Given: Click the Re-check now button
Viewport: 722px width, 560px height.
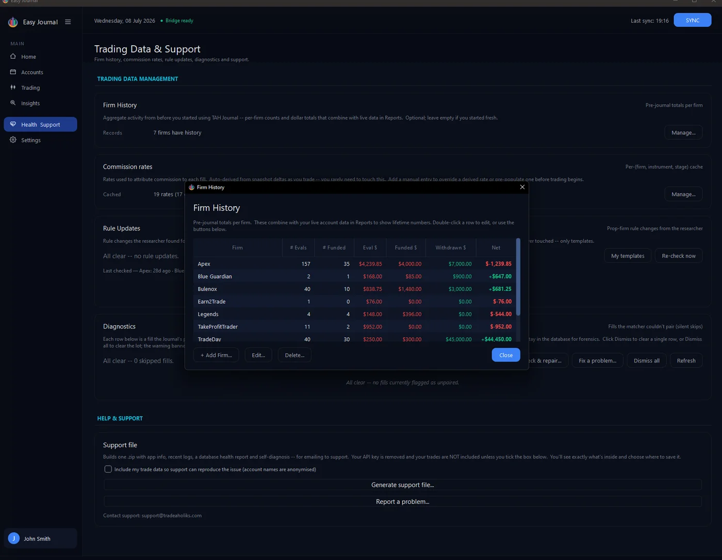Looking at the screenshot, I should pos(679,256).
